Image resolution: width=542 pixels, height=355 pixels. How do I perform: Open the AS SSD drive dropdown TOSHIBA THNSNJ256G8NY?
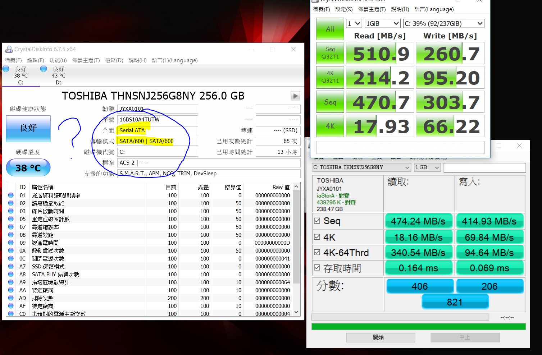[x=361, y=167]
